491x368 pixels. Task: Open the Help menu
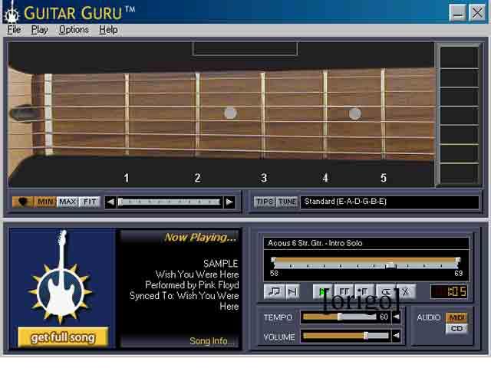tap(108, 30)
